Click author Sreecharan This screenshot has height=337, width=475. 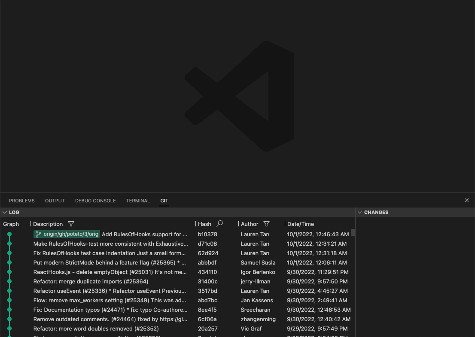256,310
